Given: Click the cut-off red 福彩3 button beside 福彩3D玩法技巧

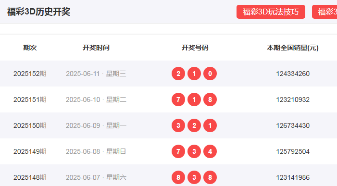Looking at the screenshot, I should (x=325, y=12).
